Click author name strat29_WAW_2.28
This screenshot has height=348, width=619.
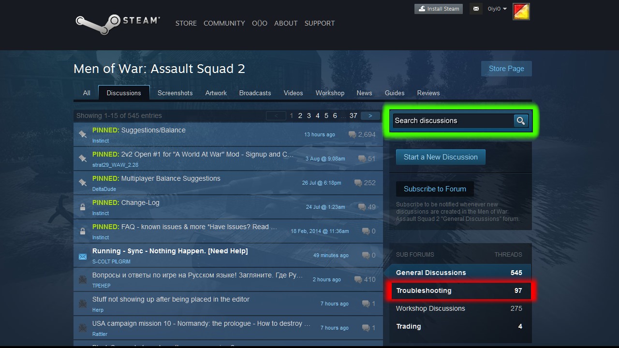[115, 165]
